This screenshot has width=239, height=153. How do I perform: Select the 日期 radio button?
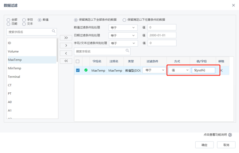coord(9,24)
